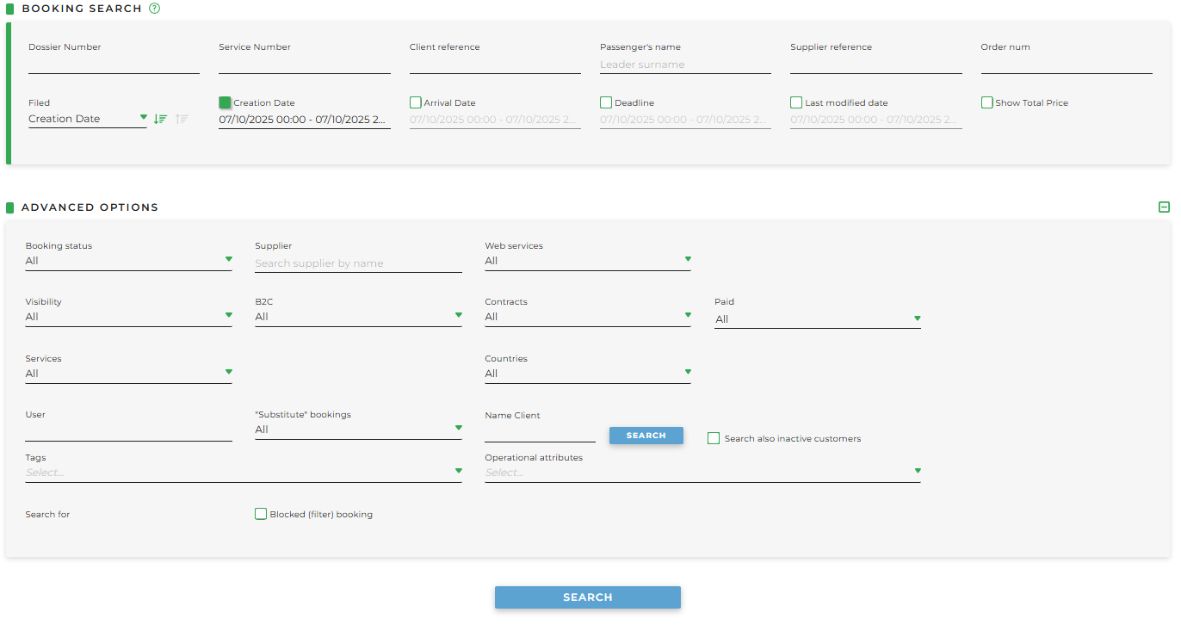Viewport: 1181px width, 637px height.
Task: Click the ascending sort order icon
Action: pos(182,119)
